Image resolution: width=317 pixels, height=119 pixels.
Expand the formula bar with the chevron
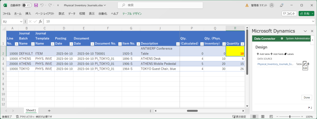pyautogui.click(x=313, y=21)
